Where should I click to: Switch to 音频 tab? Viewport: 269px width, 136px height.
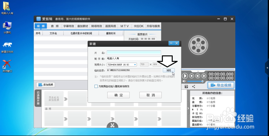click(x=55, y=26)
